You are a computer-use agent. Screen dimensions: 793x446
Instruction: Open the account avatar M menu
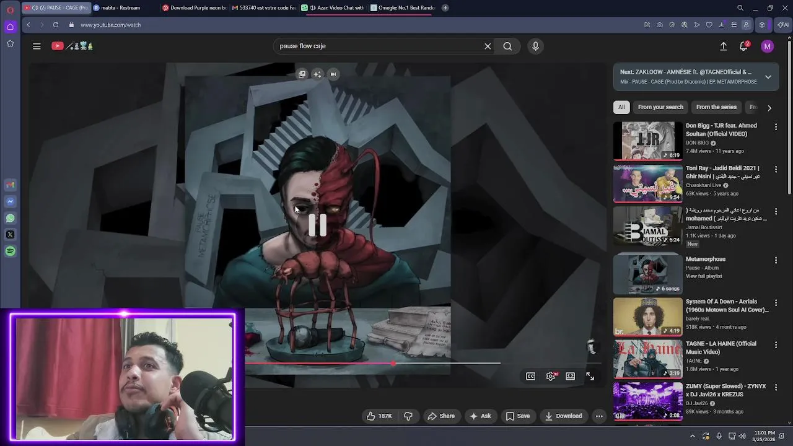[x=768, y=46]
